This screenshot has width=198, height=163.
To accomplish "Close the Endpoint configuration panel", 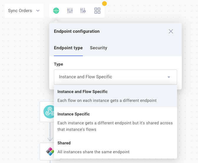I will click(171, 31).
